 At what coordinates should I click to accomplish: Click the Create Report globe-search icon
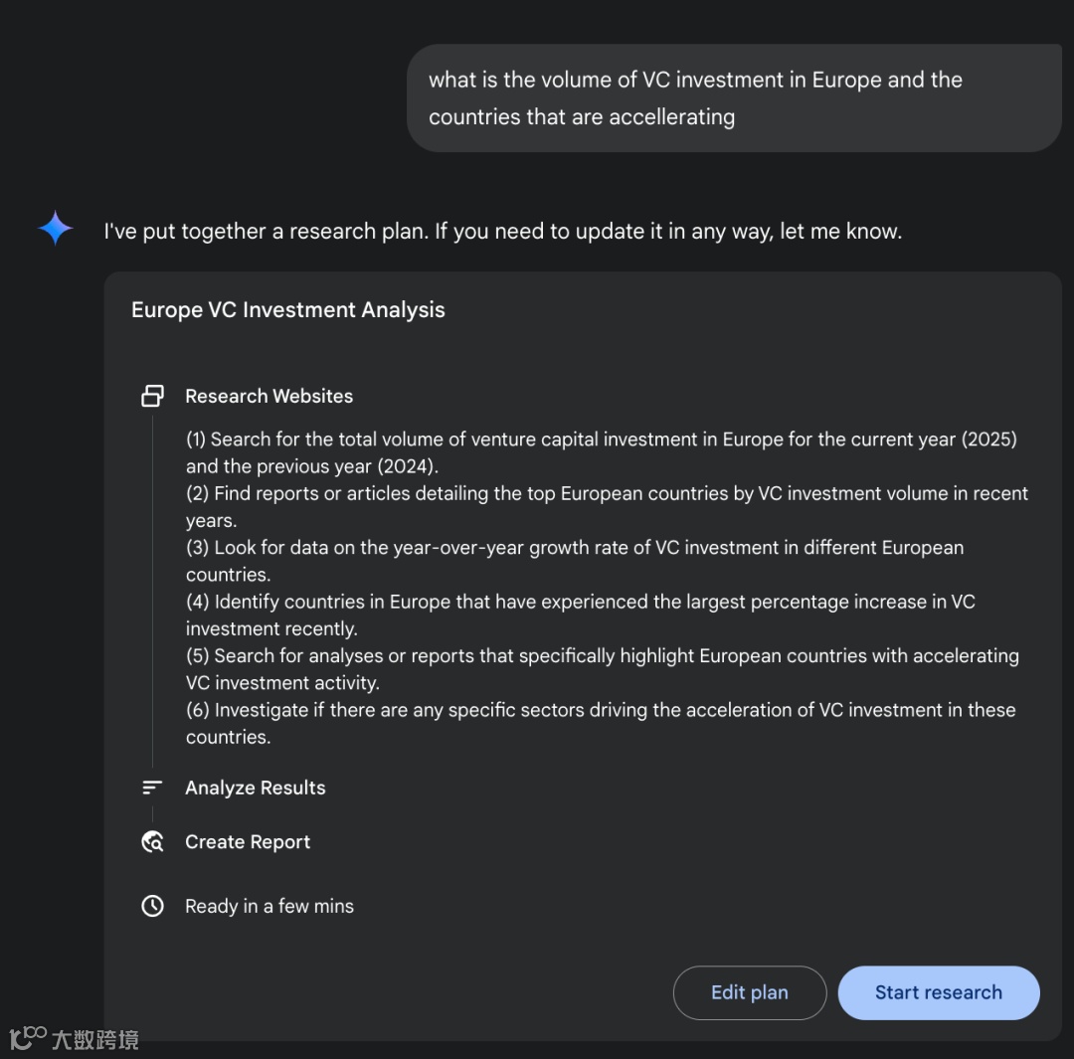pos(152,842)
